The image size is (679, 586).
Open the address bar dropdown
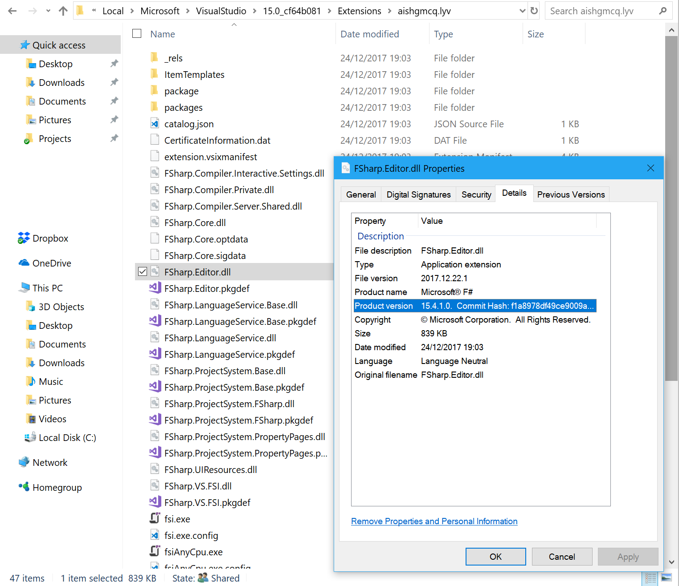click(522, 11)
